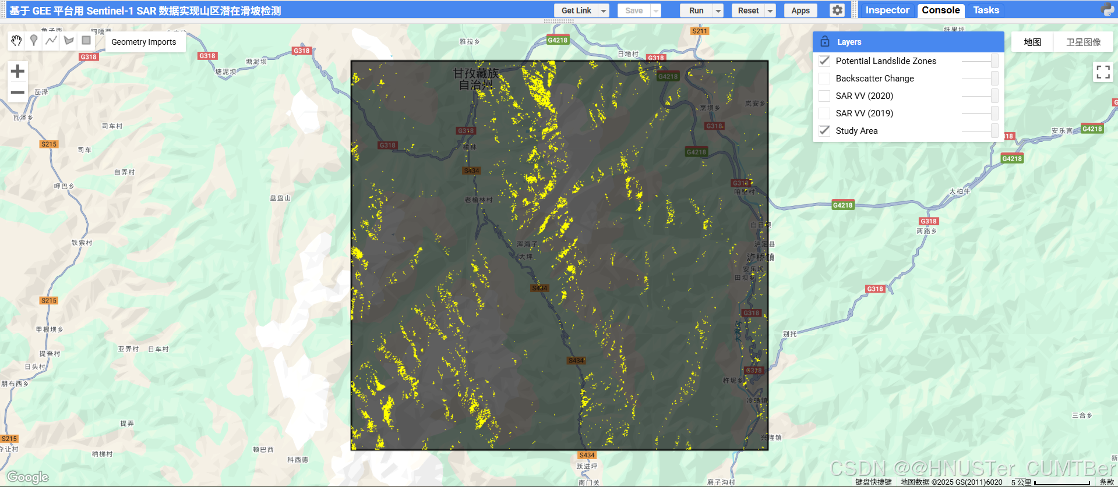Zoom out of the map
1118x487 pixels.
pyautogui.click(x=17, y=92)
